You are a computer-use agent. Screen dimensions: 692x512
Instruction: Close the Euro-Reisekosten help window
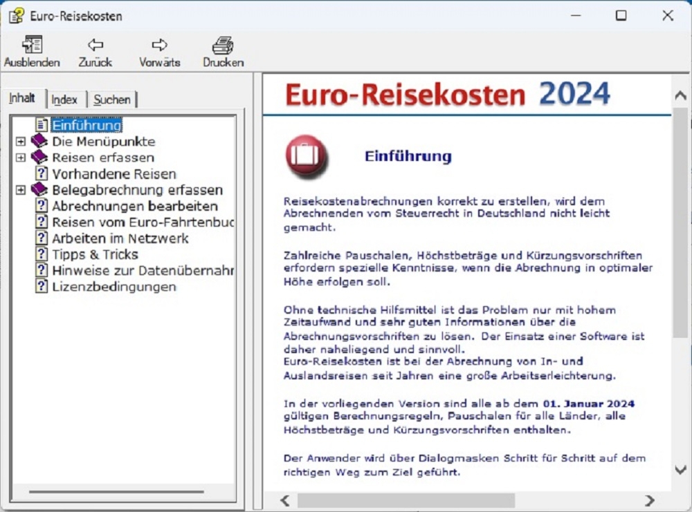coord(668,15)
